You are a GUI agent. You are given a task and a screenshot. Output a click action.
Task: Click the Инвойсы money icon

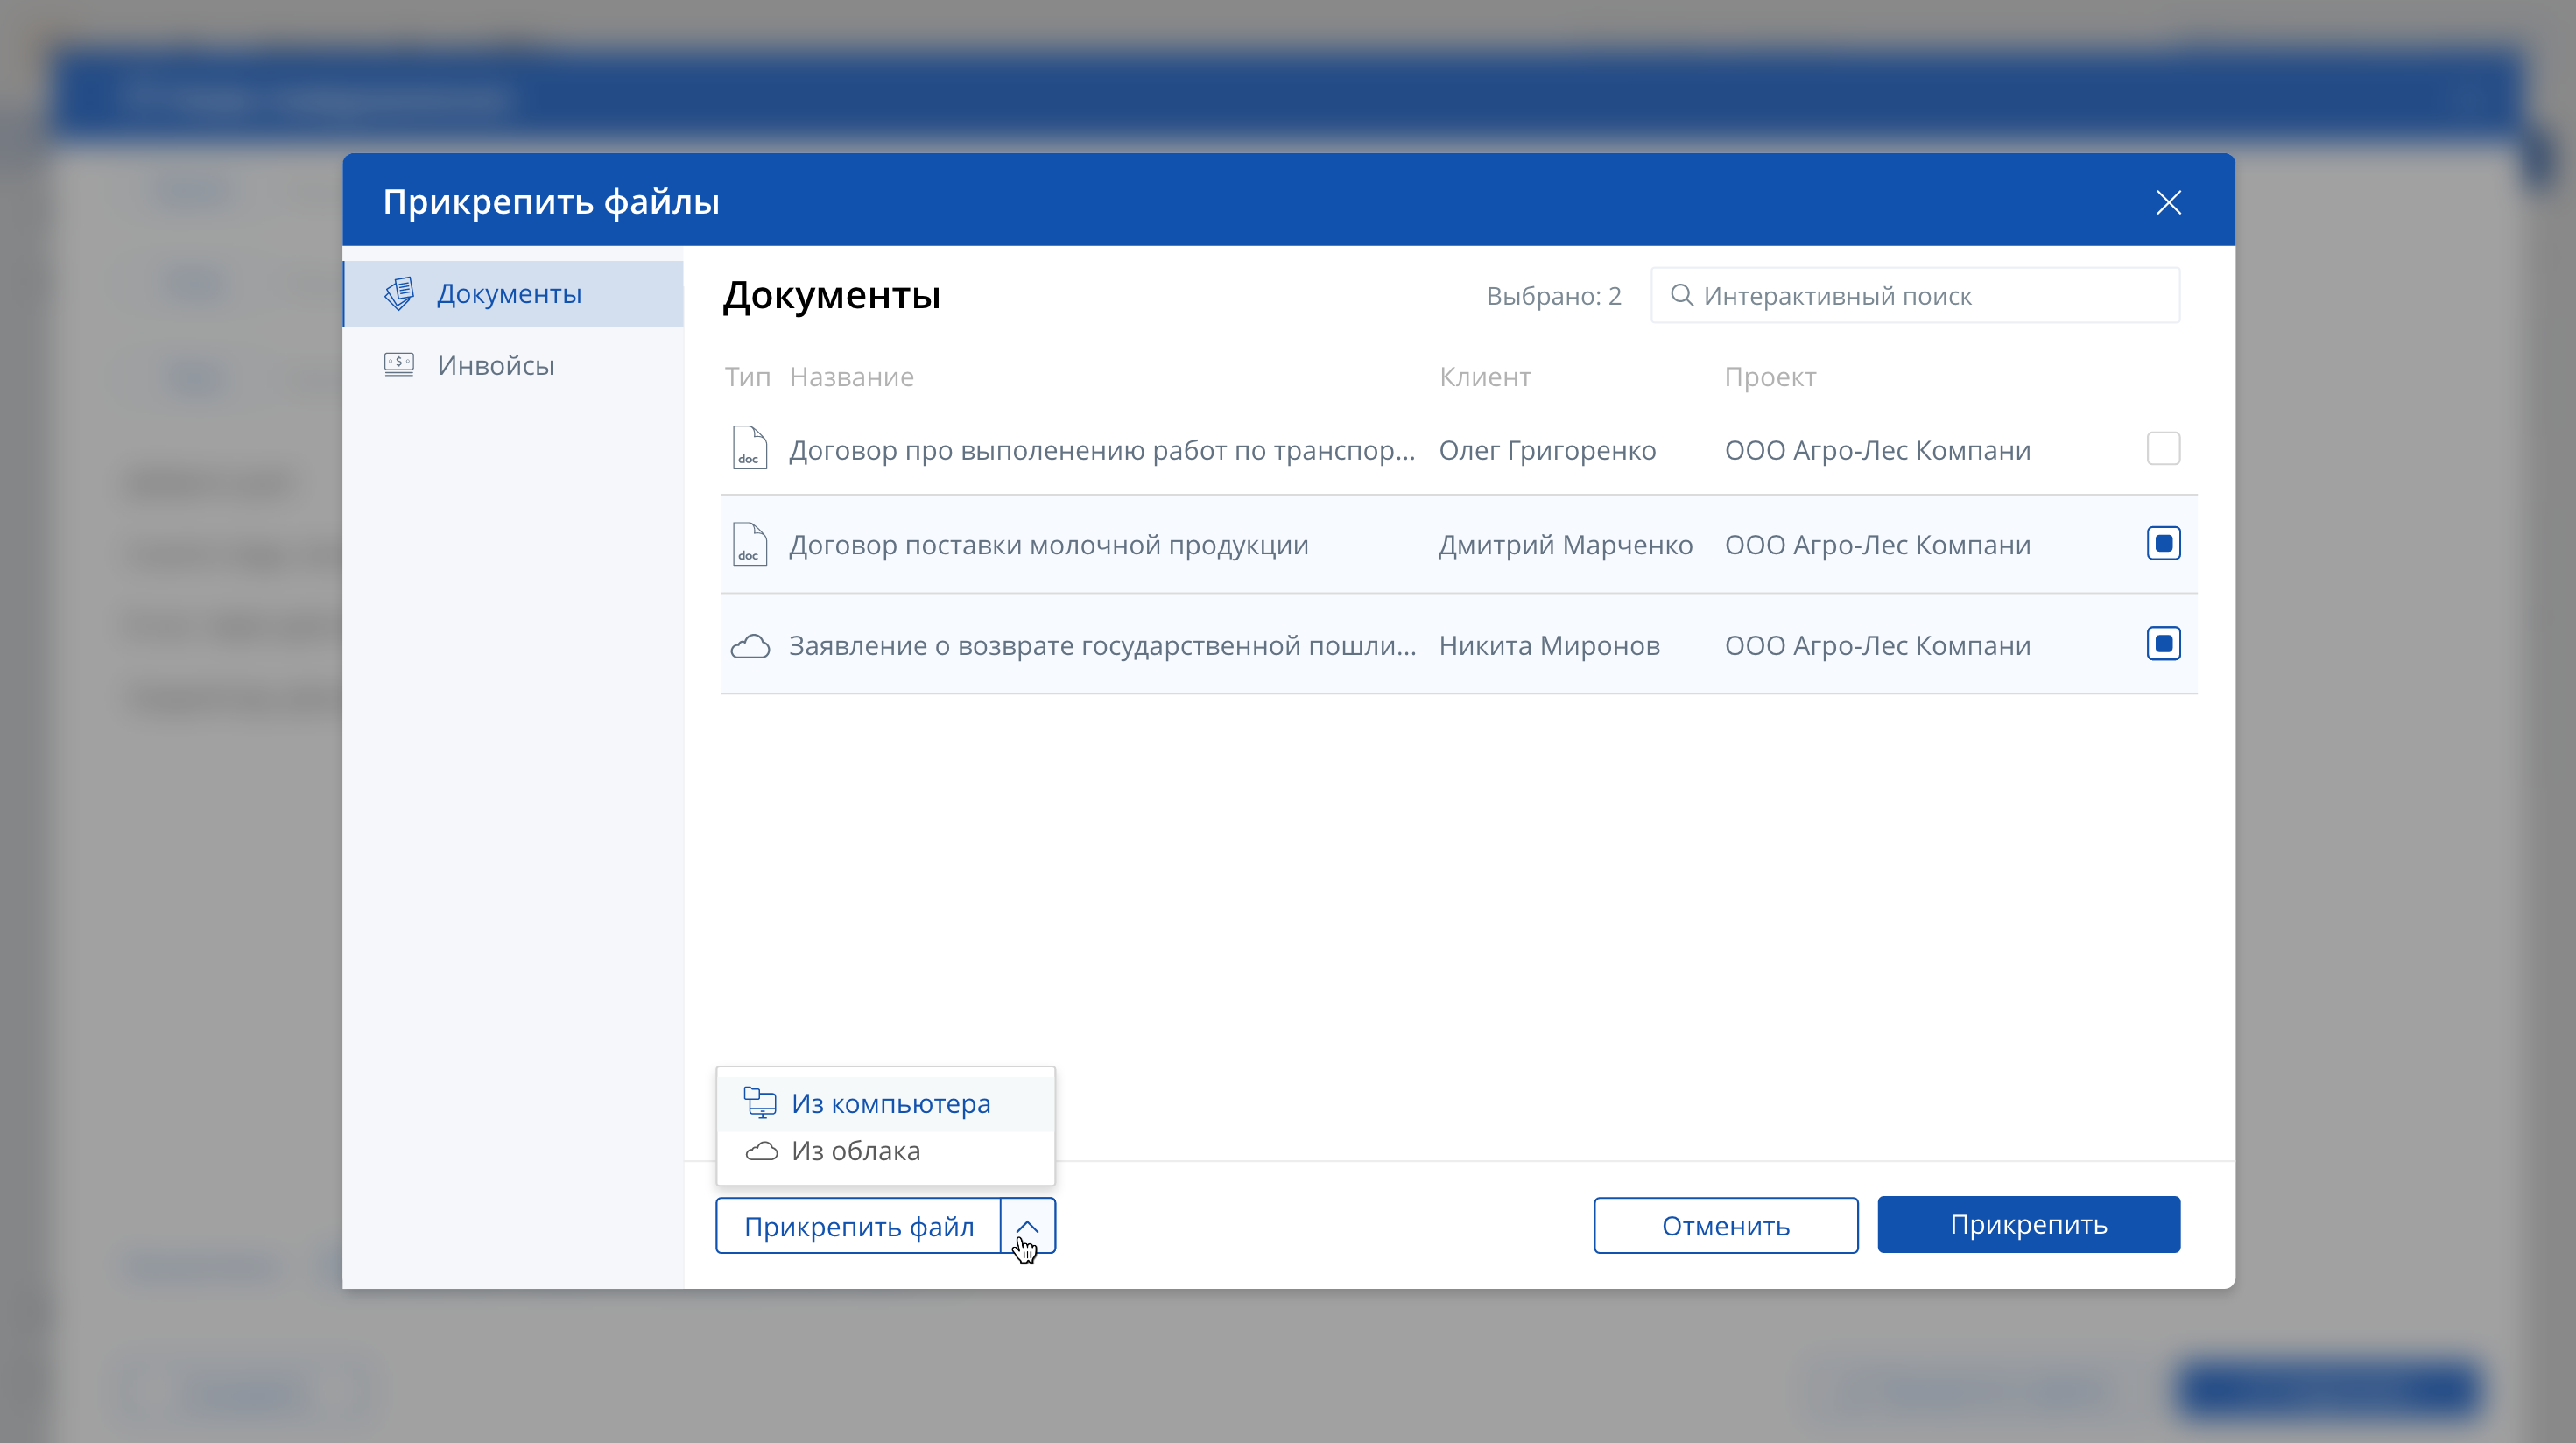tap(399, 364)
